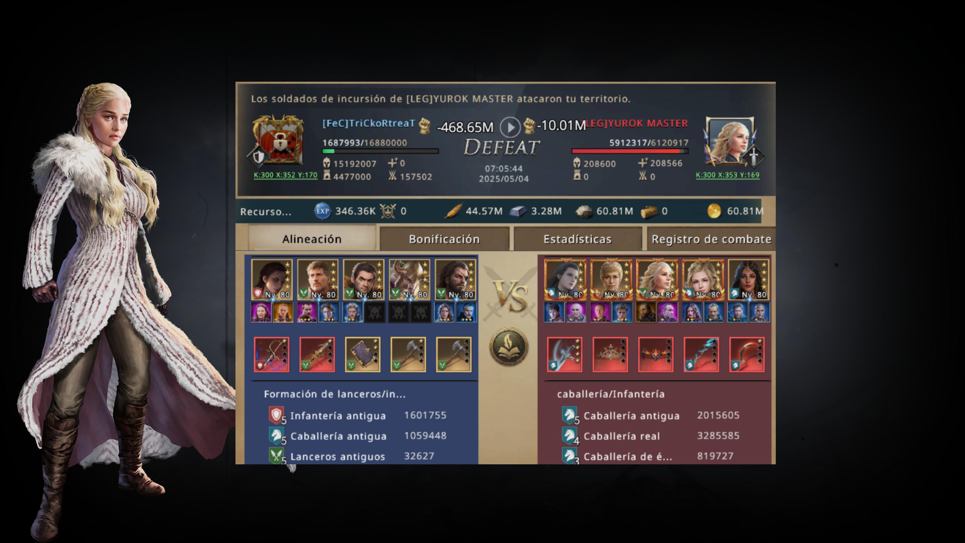Play the battle replay button

coord(510,127)
